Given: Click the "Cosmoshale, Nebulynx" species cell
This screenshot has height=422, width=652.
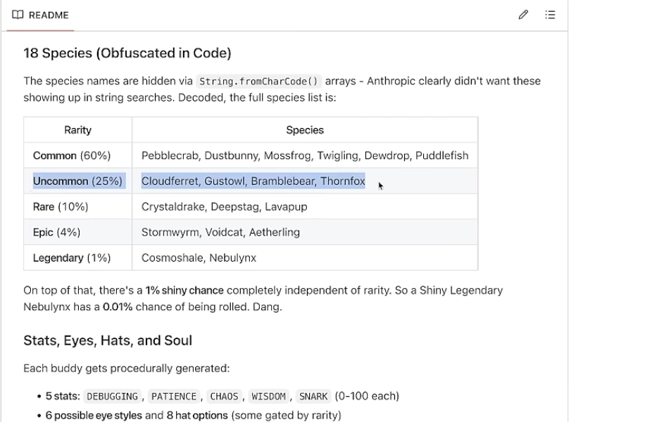Looking at the screenshot, I should pos(199,258).
